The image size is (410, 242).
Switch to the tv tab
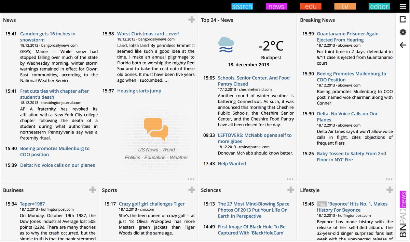(x=345, y=6)
